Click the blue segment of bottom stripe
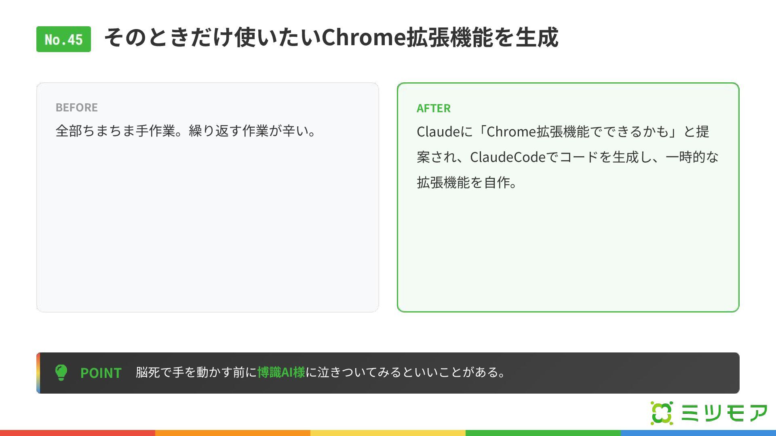The image size is (776, 436). click(698, 433)
